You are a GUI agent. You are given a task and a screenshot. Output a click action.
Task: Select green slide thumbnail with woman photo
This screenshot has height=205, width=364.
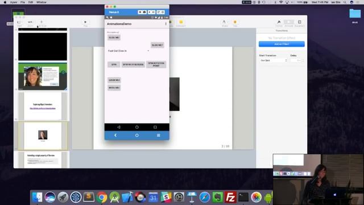tap(43, 76)
